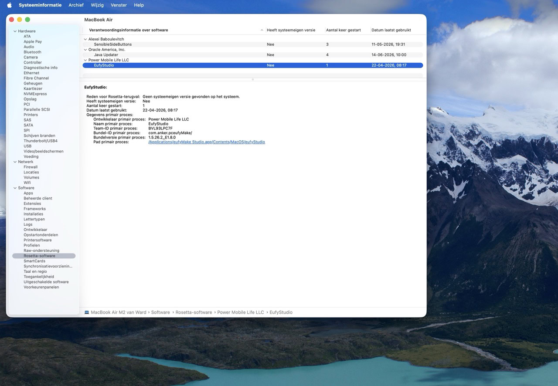
Task: Select Logs in the sidebar
Action: click(28, 225)
